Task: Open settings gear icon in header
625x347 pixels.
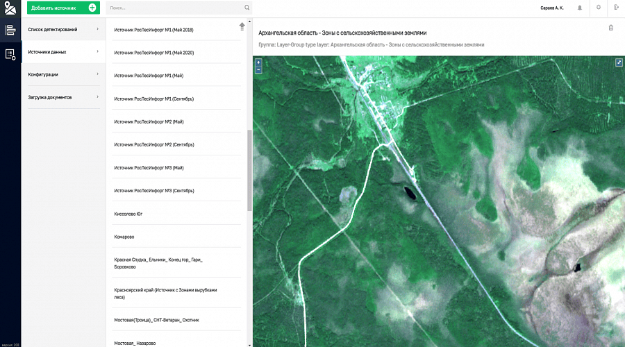Action: click(598, 8)
